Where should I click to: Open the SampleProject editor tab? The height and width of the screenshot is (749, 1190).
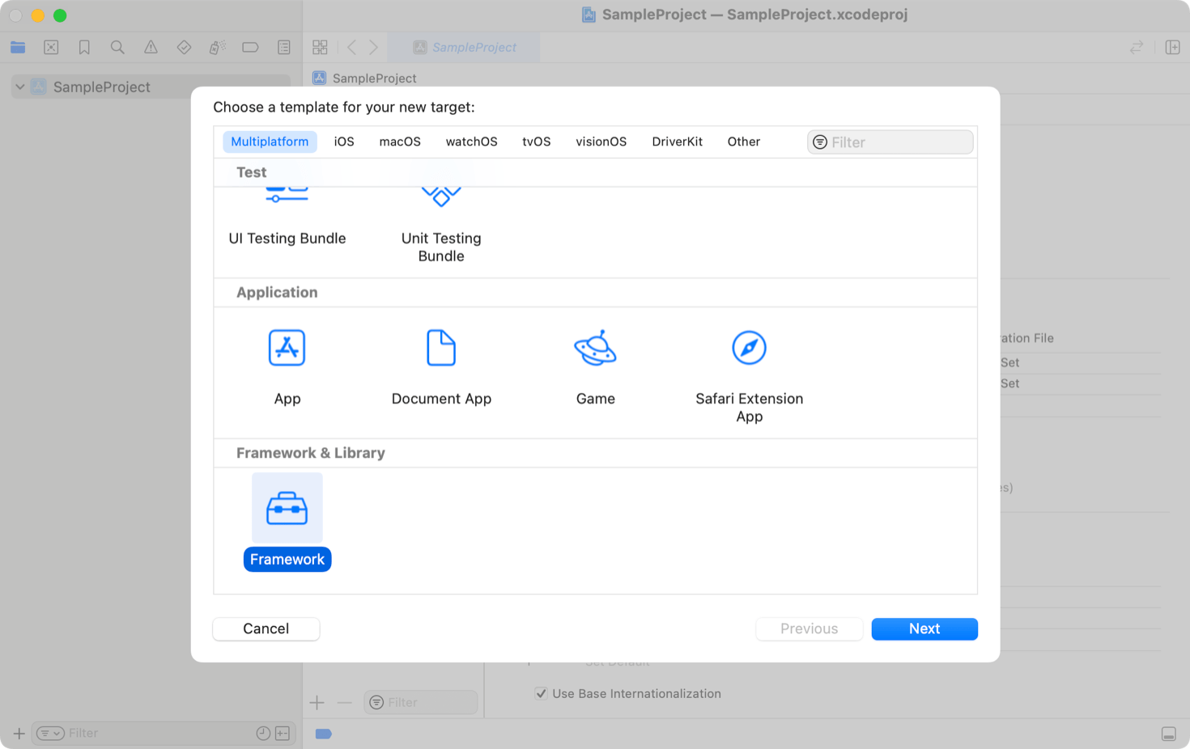coord(464,48)
